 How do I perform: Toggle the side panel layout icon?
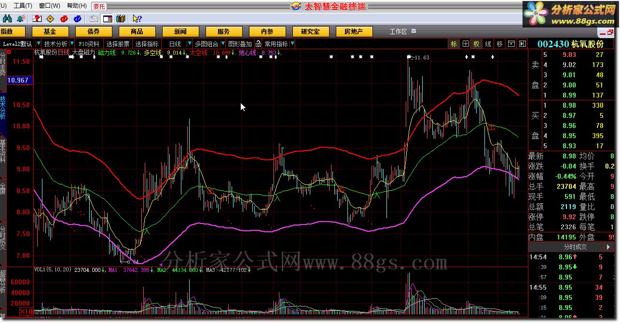click(x=108, y=19)
